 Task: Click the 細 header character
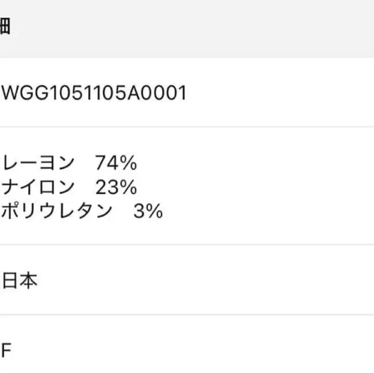5,27
